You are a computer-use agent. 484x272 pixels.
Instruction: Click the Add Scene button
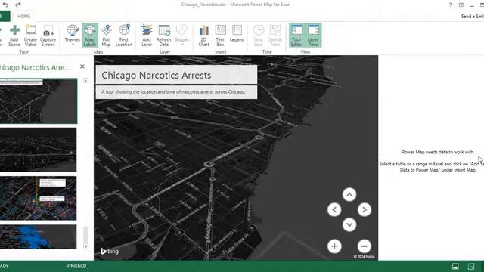pos(14,36)
